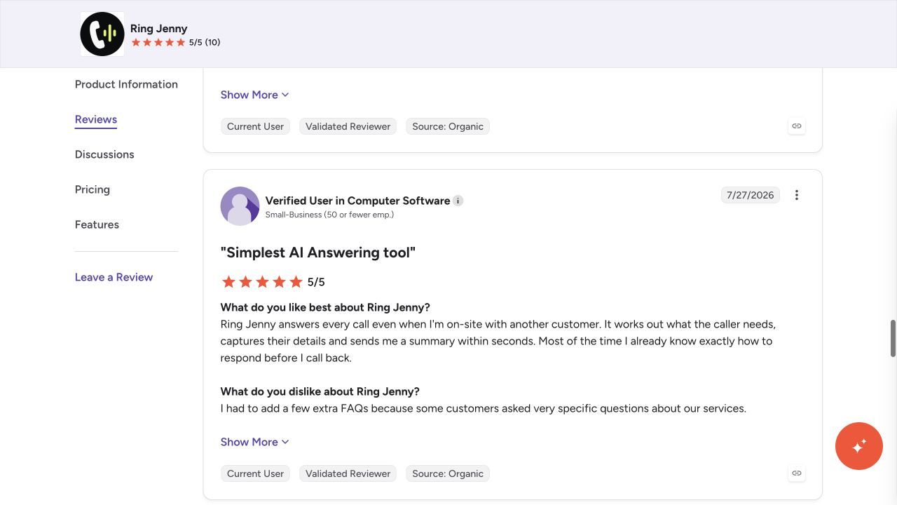
Task: Copy link icon on the upper review card
Action: [797, 126]
